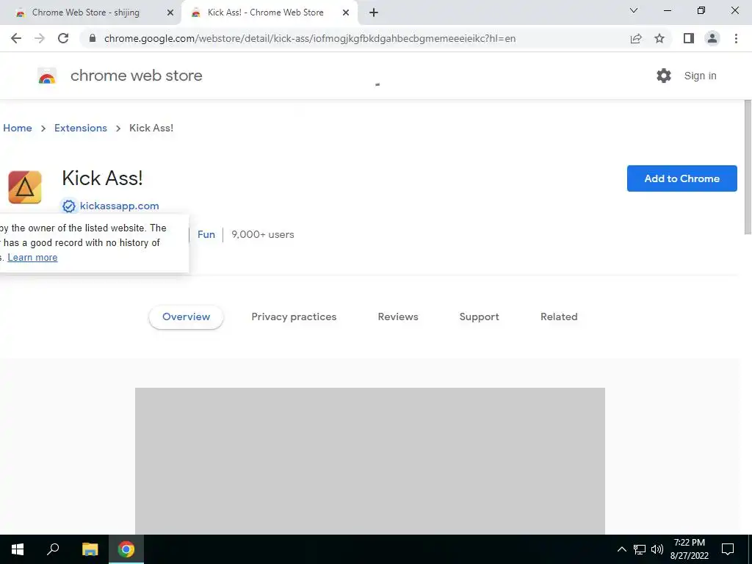Open the taskbar clock and date
The height and width of the screenshot is (564, 752).
click(x=689, y=549)
